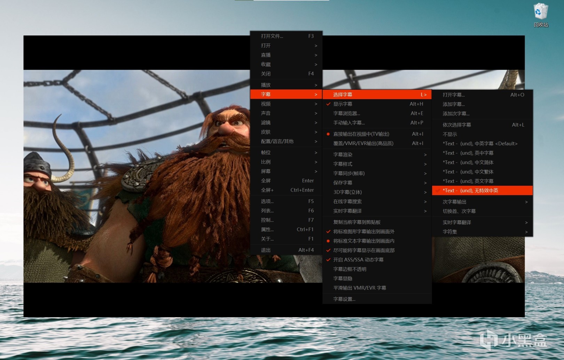Expand 在线字幕搜索 submenu
Viewport: 564px width, 360px height.
coord(377,201)
